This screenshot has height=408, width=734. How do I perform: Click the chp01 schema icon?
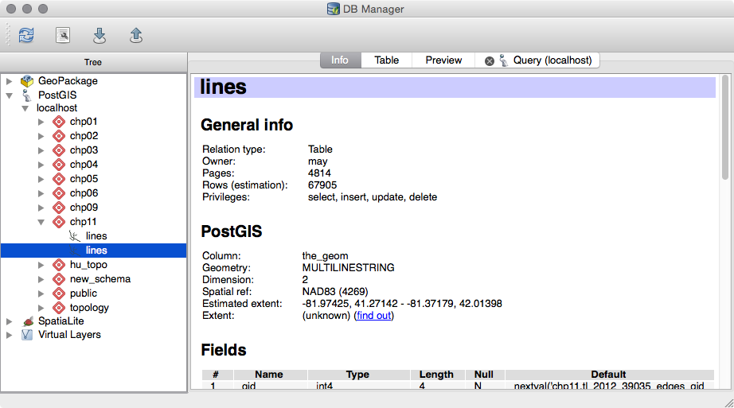coord(58,122)
